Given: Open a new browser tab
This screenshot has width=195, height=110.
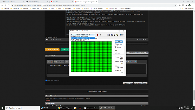Looking at the screenshot, I should pos(100,2).
